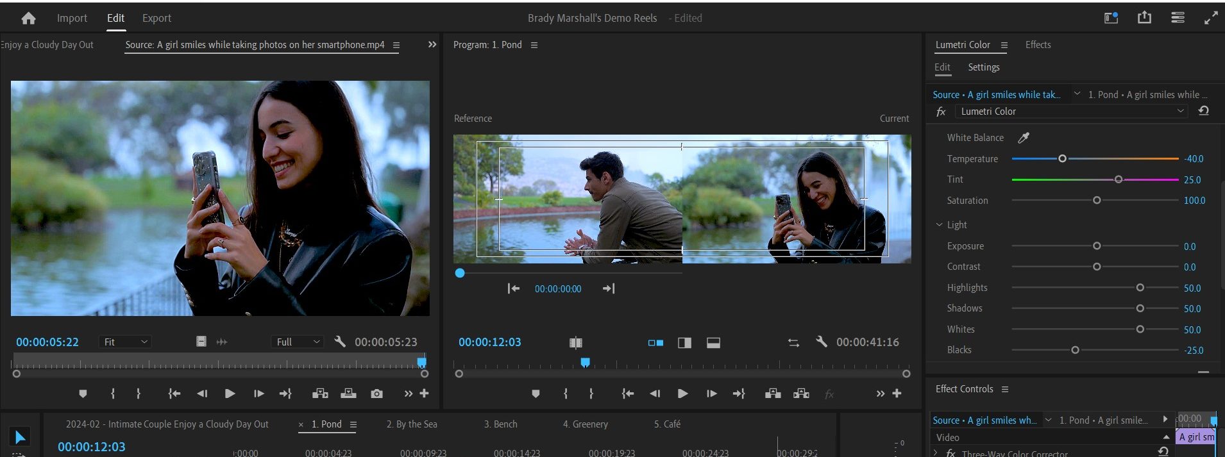Viewport: 1225px width, 457px height.
Task: Go to previous edit on reference frame
Action: 513,288
